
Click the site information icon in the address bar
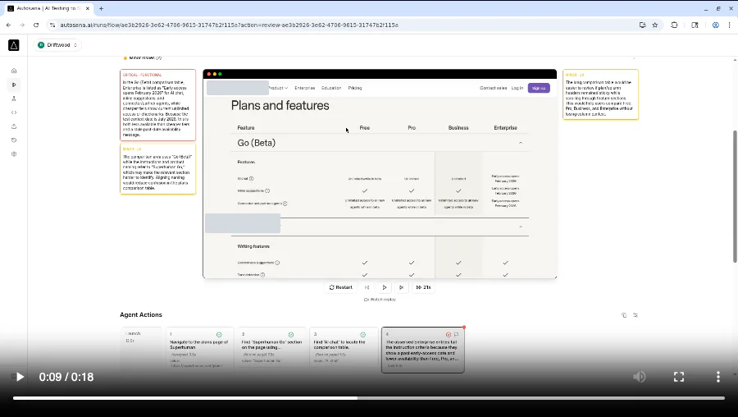pyautogui.click(x=52, y=25)
